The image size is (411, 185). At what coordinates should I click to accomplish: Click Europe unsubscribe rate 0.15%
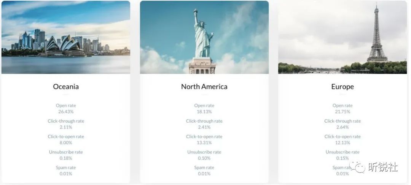pos(342,158)
